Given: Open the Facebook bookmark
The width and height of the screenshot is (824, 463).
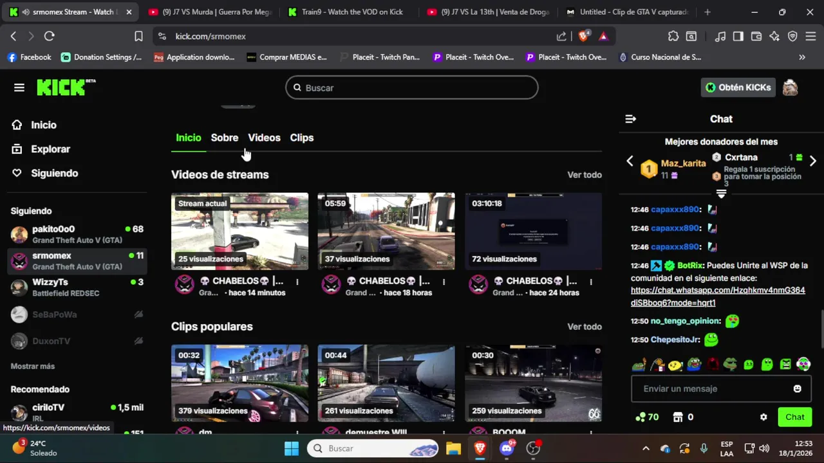Looking at the screenshot, I should 29,57.
